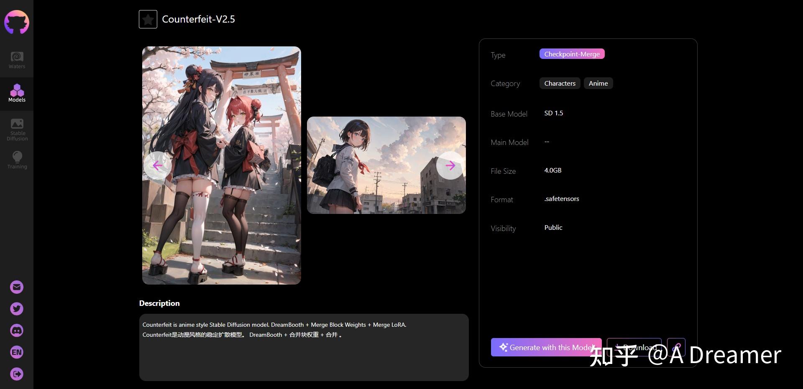Open Stable Diffusion in sidebar
803x389 pixels.
[17, 130]
